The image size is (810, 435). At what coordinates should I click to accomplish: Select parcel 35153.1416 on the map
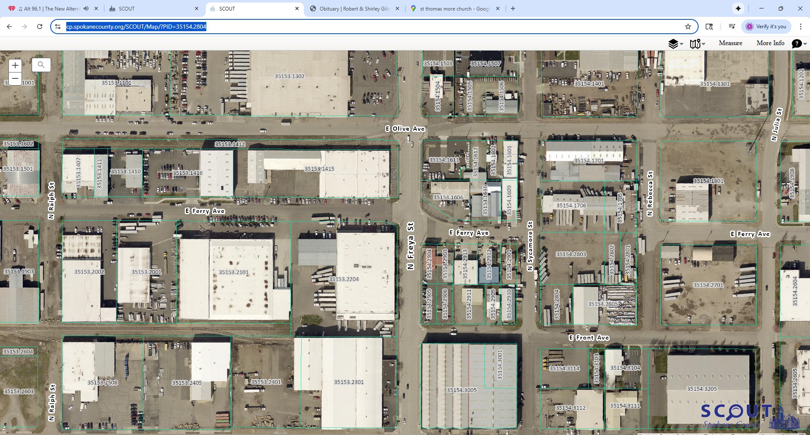tap(187, 173)
